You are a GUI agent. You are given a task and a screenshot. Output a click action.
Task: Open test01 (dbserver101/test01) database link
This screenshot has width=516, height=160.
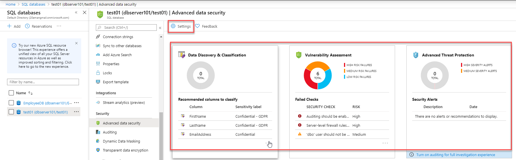click(x=46, y=112)
